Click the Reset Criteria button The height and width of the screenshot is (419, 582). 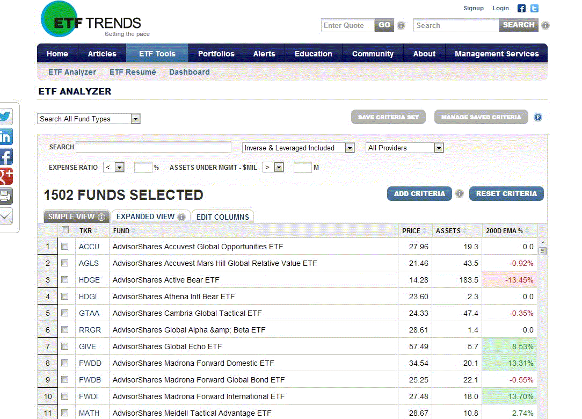[x=506, y=193]
